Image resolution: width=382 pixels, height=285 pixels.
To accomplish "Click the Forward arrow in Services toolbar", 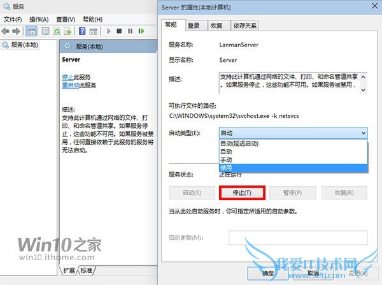I will click(x=16, y=31).
